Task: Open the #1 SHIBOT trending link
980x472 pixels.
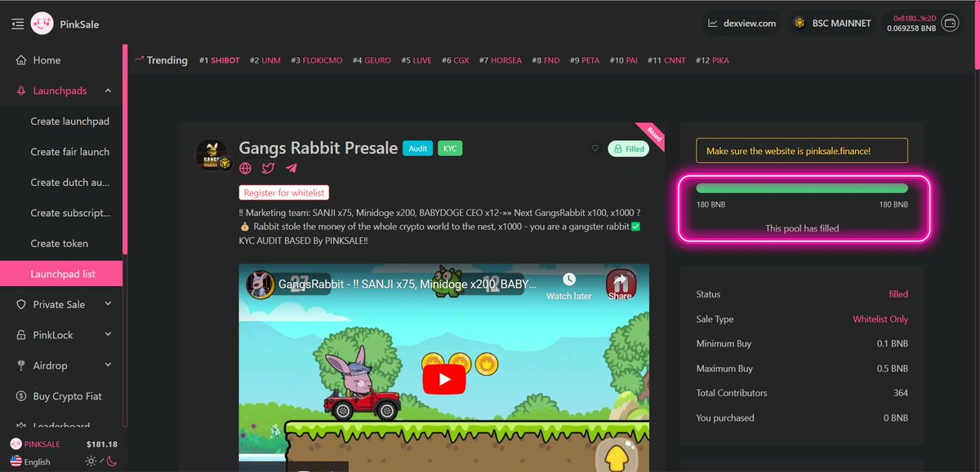Action: coord(219,60)
